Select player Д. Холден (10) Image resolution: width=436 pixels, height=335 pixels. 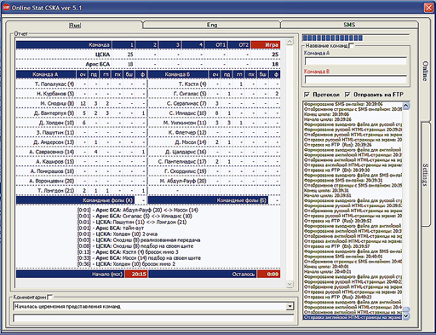[57, 123]
